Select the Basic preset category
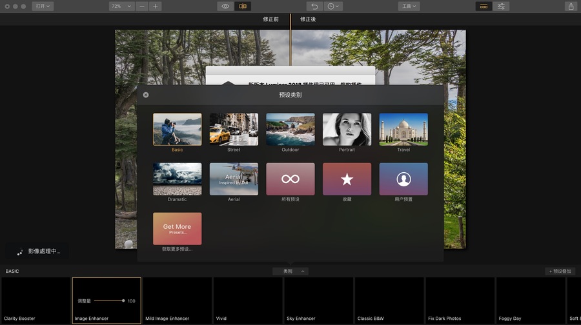This screenshot has width=581, height=325. (x=177, y=129)
